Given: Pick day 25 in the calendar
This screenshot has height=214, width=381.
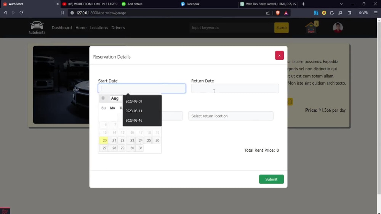Looking at the screenshot, I should coord(148,140).
